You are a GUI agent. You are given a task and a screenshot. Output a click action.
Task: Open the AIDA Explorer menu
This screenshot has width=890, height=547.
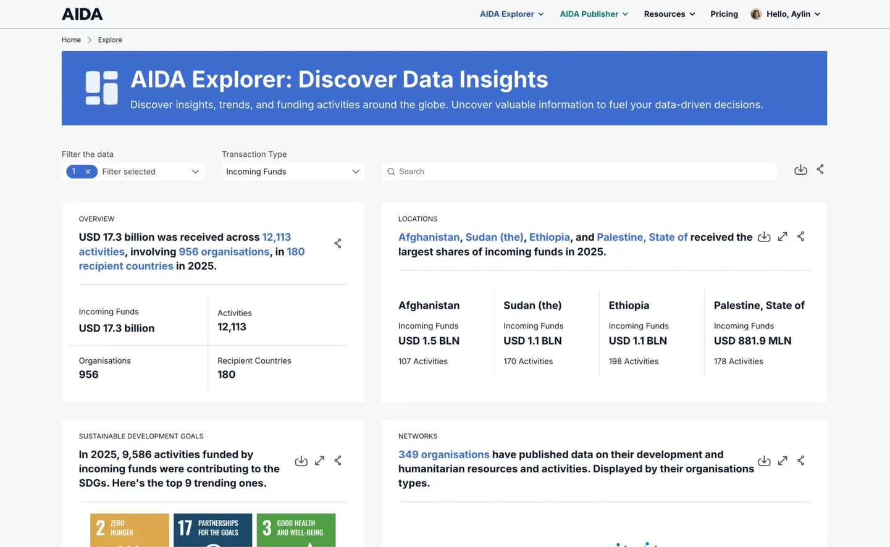pyautogui.click(x=511, y=14)
